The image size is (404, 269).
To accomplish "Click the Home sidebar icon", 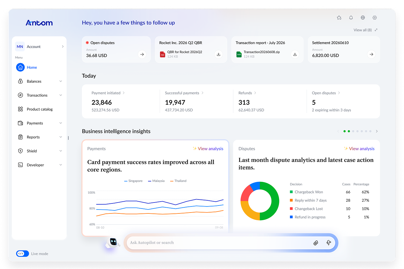I will pos(20,67).
